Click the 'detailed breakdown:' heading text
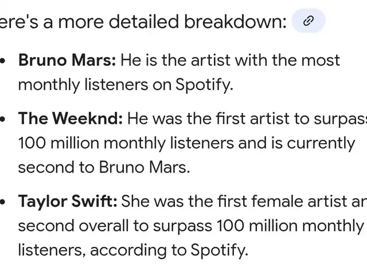 pyautogui.click(x=198, y=22)
